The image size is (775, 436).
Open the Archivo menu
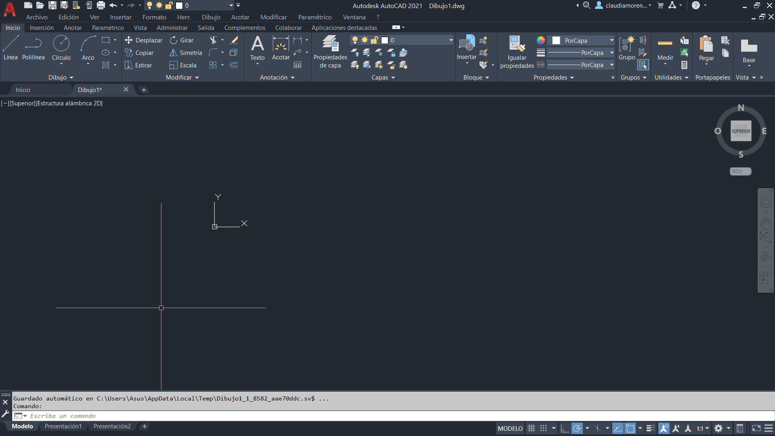(37, 17)
